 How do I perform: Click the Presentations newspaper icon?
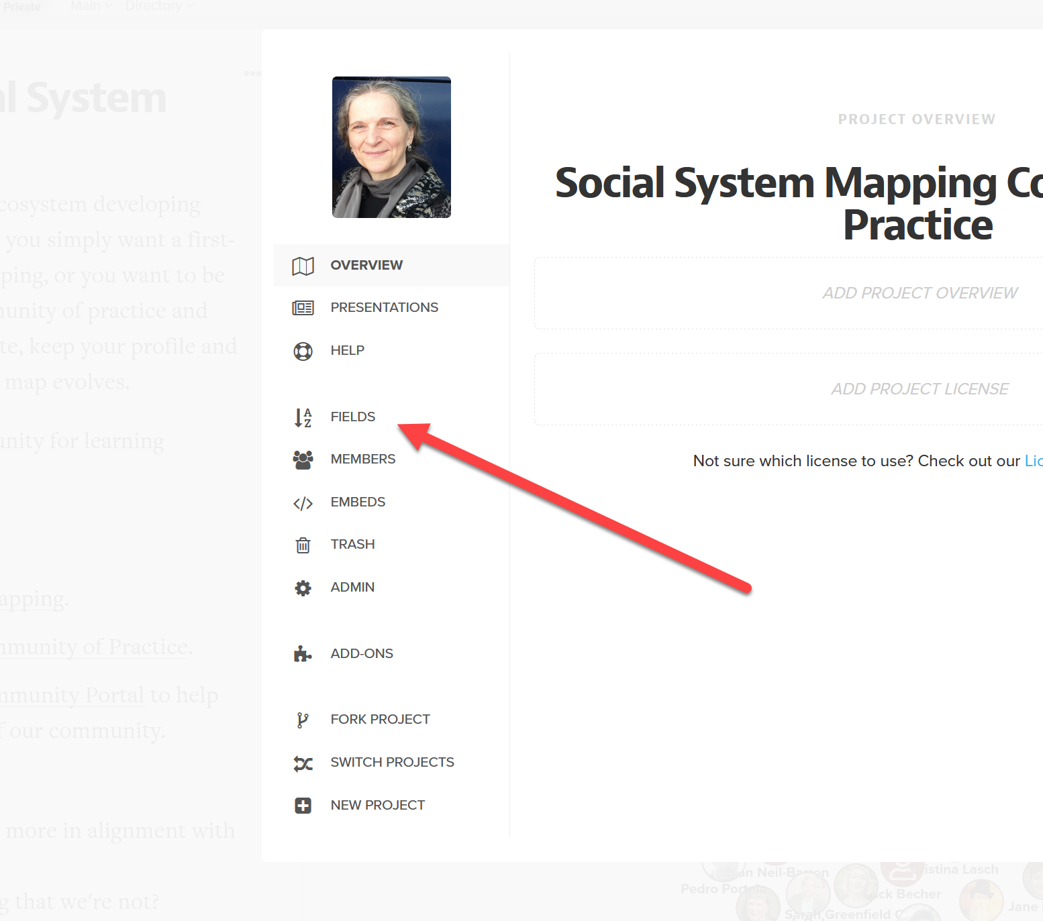tap(303, 308)
